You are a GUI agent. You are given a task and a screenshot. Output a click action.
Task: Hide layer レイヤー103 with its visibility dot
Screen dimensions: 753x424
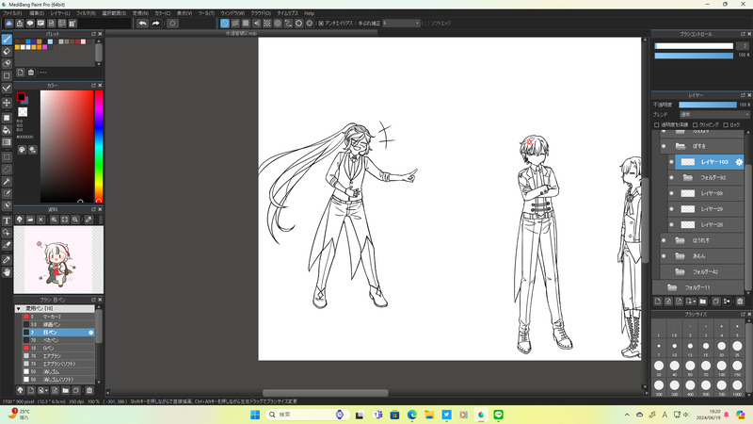point(671,162)
